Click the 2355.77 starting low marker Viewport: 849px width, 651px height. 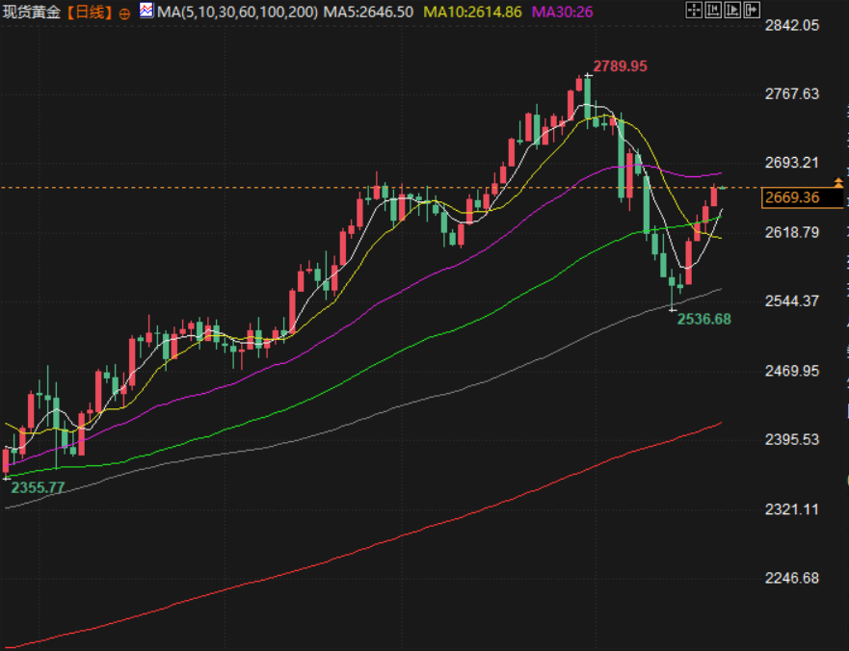pyautogui.click(x=38, y=488)
